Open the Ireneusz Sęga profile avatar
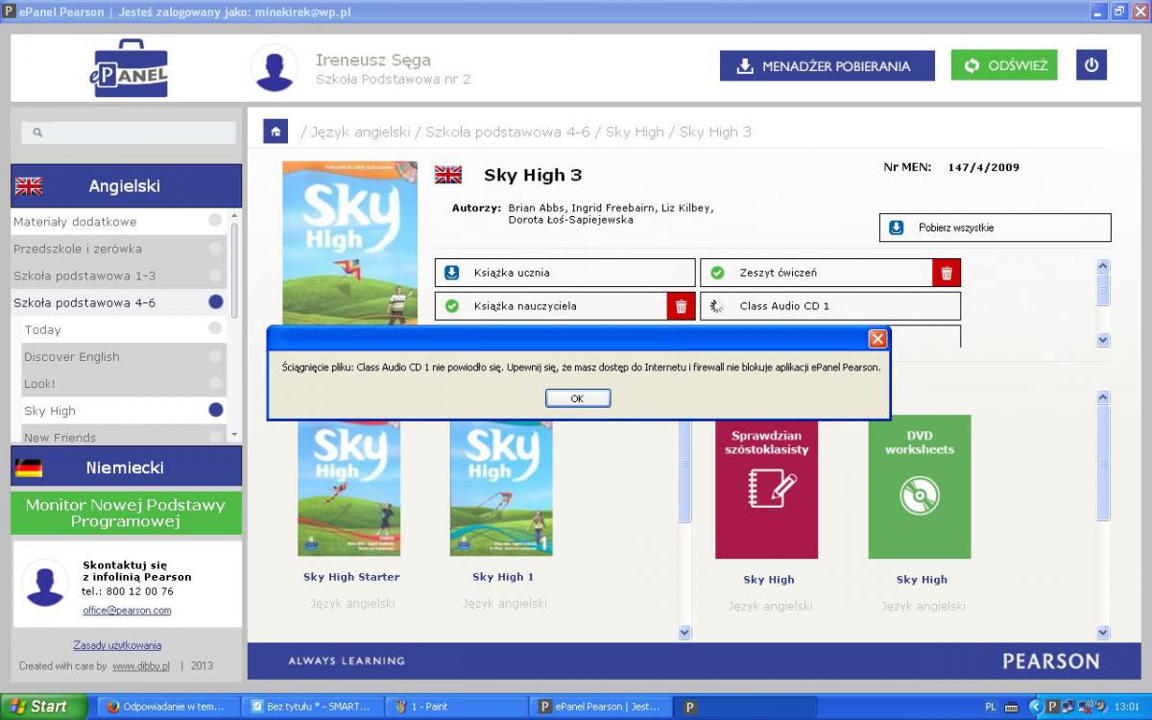The image size is (1152, 720). (x=275, y=68)
